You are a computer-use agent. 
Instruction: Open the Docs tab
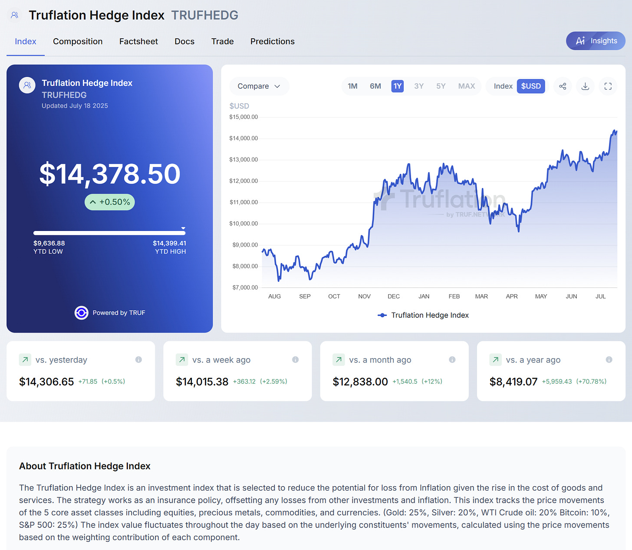click(x=184, y=42)
